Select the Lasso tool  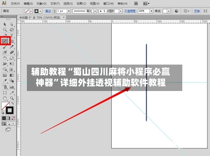coord(12,30)
